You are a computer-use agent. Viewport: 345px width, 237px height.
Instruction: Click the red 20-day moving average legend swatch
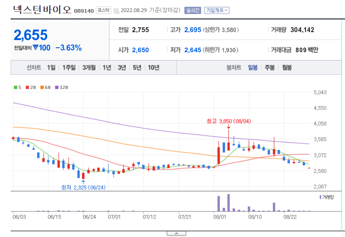pos(27,87)
